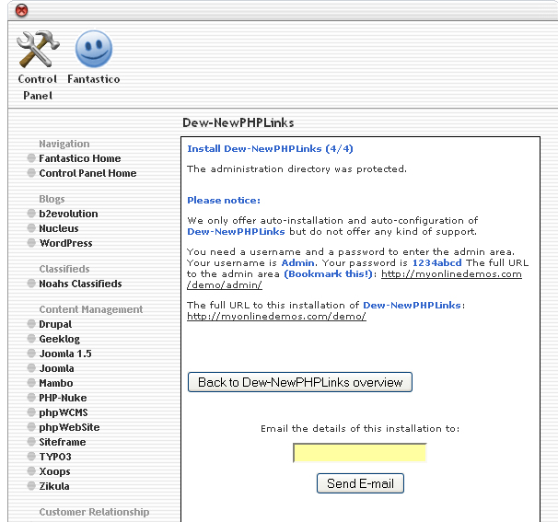Select Siteframe entry
Screen dimensions: 558x522
pos(63,442)
